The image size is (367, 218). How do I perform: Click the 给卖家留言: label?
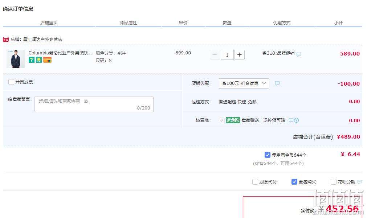[x=20, y=99]
